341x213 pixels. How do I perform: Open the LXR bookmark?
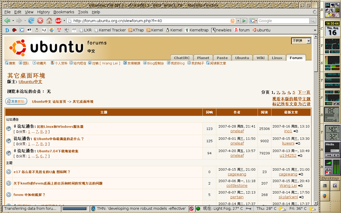pyautogui.click(x=86, y=30)
